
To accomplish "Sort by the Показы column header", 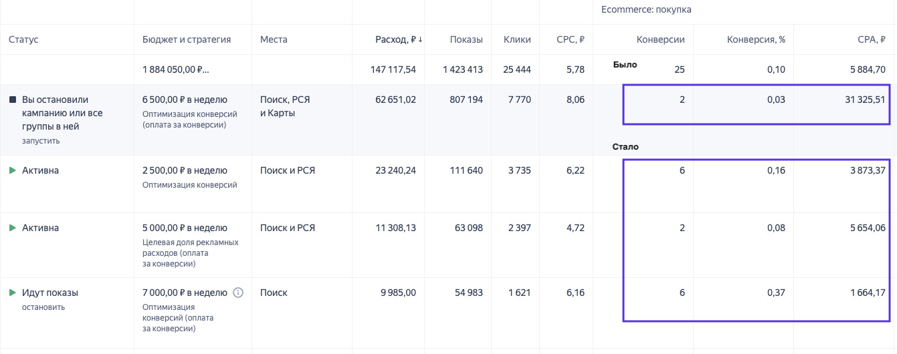I will pyautogui.click(x=466, y=39).
